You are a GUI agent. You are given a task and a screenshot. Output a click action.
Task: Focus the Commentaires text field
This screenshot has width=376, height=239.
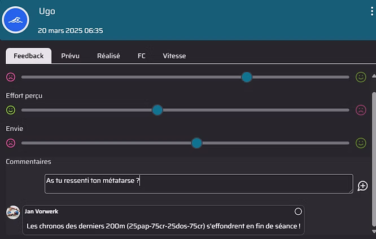pyautogui.click(x=198, y=184)
